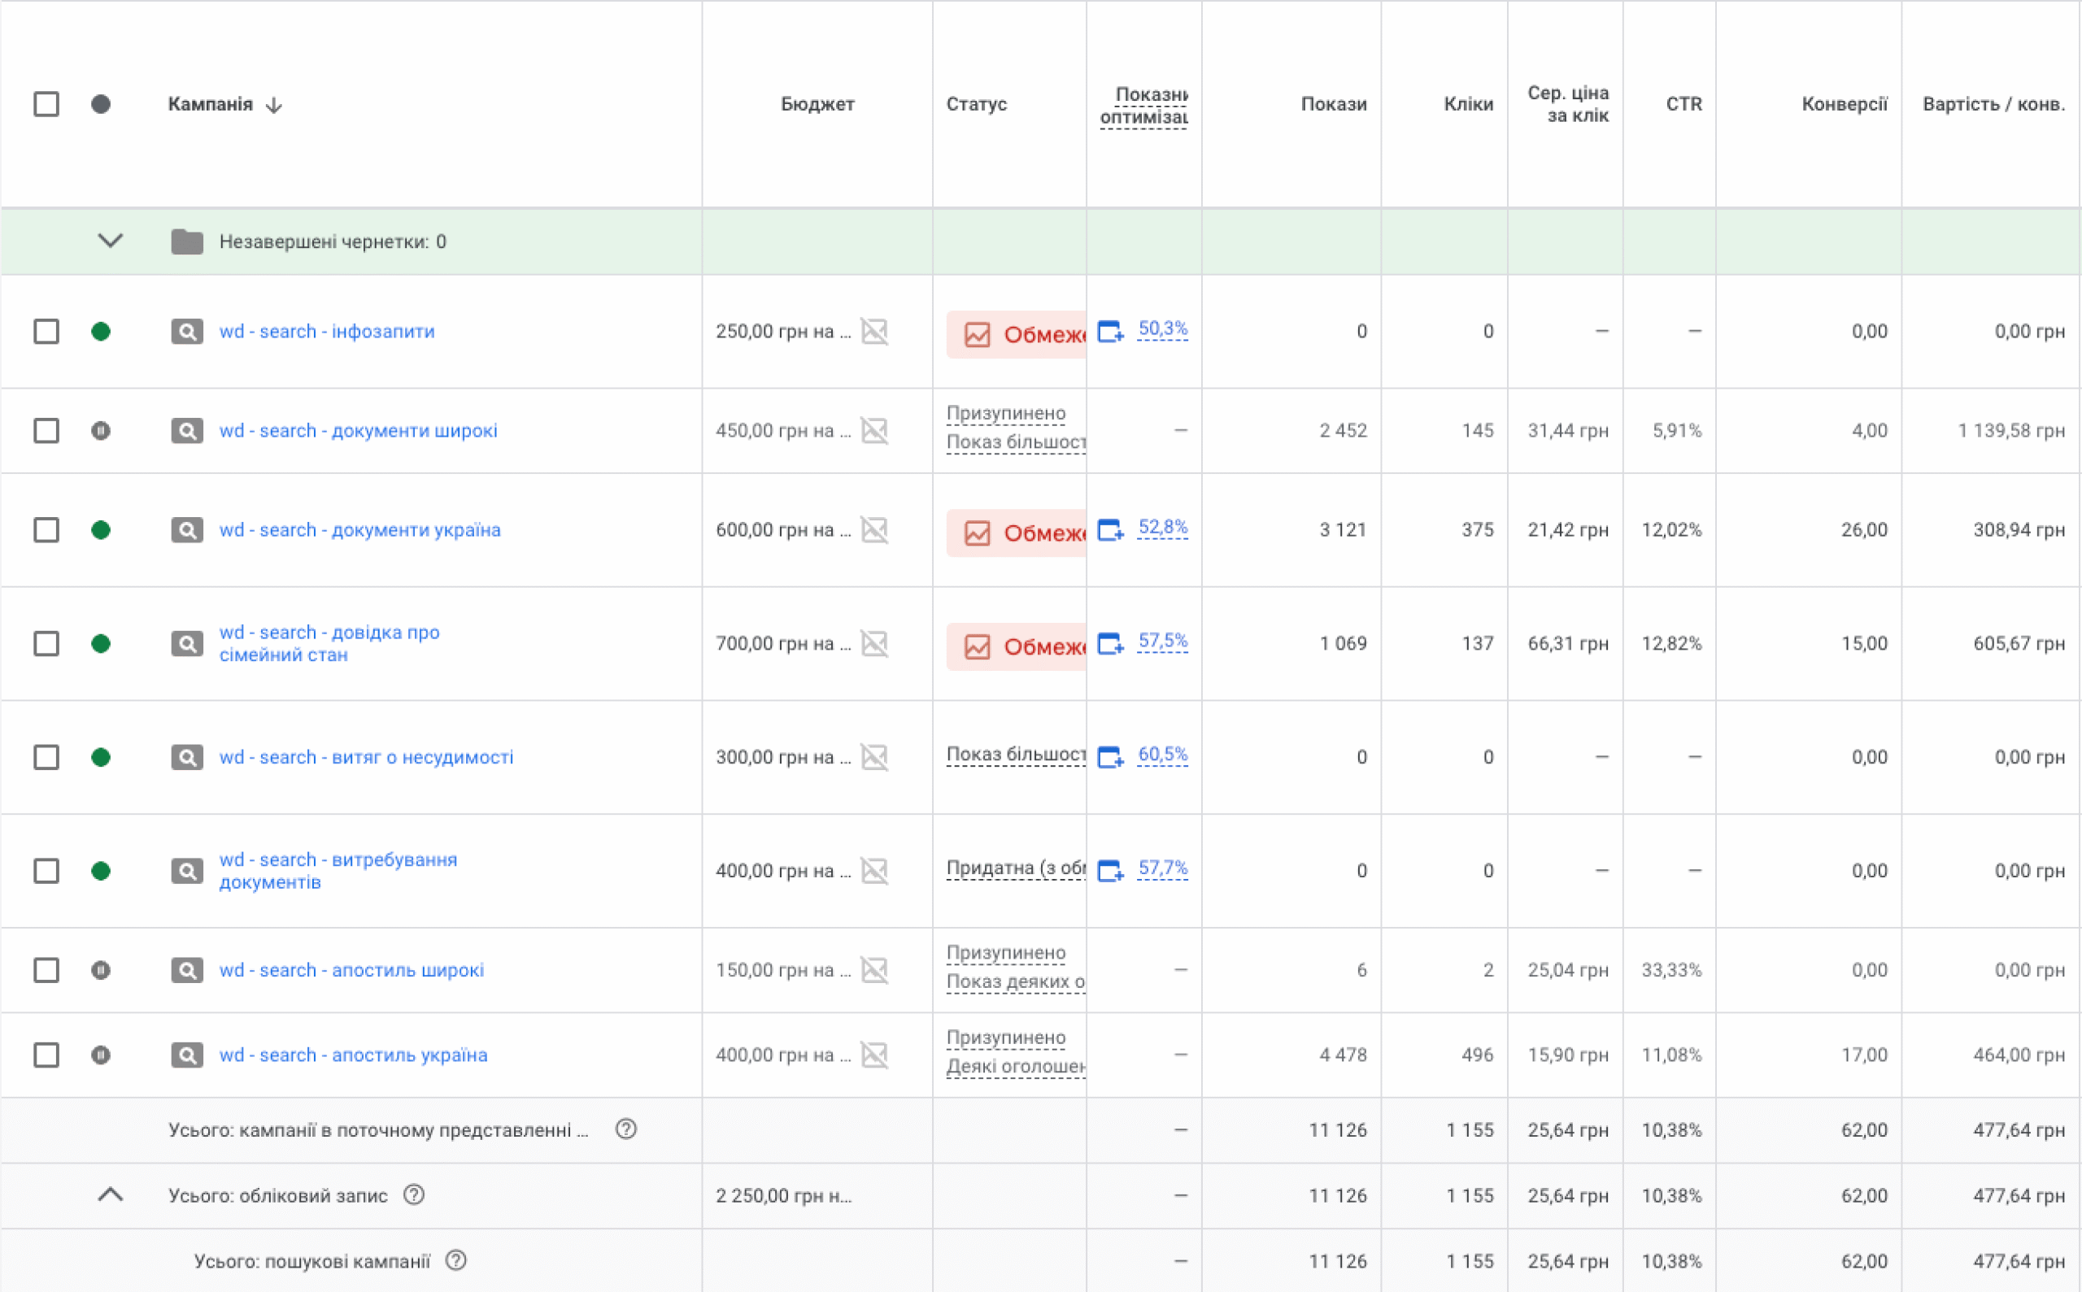The width and height of the screenshot is (2082, 1292).
Task: Tick the select-all checkbox in table header
Action: tap(46, 104)
